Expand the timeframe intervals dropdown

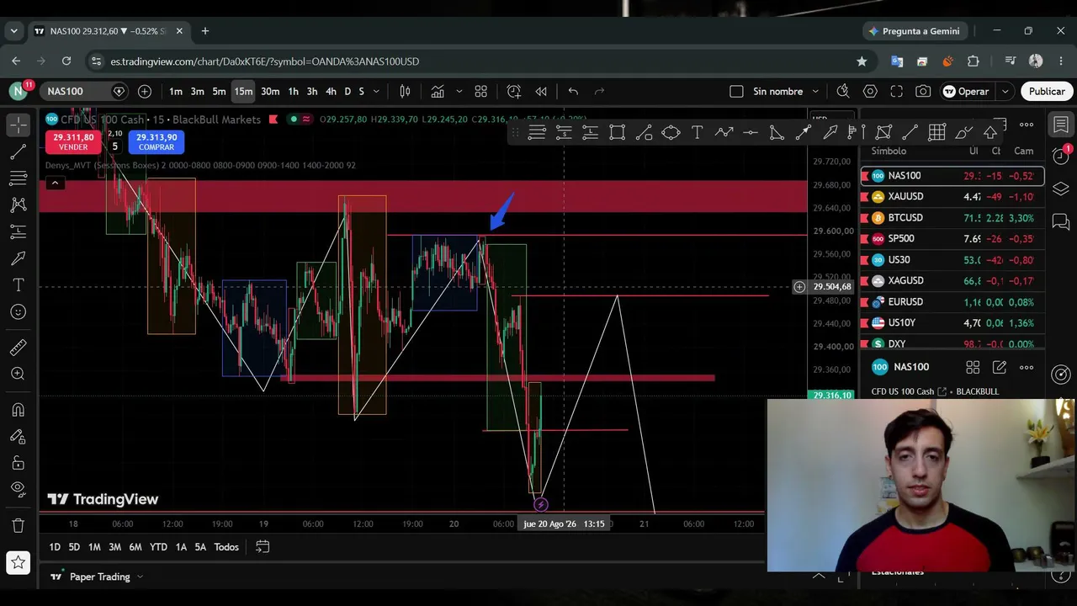pyautogui.click(x=376, y=91)
